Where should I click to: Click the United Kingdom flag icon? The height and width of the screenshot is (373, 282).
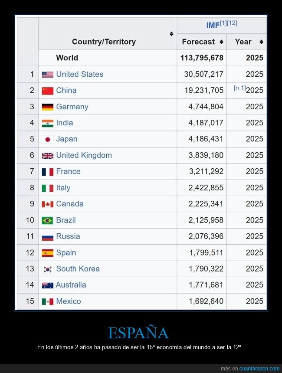tap(48, 155)
